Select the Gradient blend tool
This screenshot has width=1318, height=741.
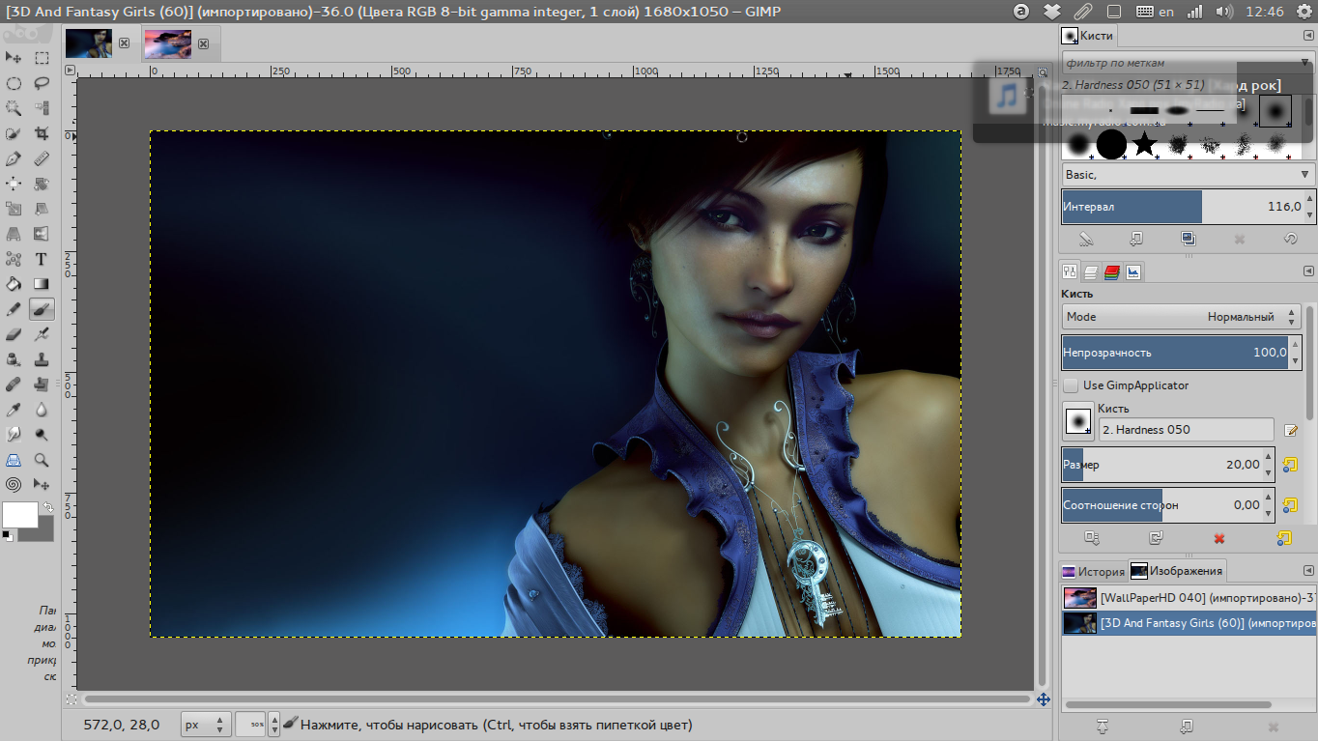pos(42,284)
